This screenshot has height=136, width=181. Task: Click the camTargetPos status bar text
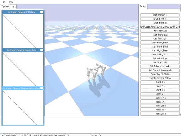[x=35, y=135]
